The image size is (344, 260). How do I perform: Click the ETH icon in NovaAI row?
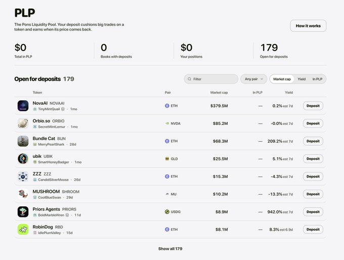167,106
